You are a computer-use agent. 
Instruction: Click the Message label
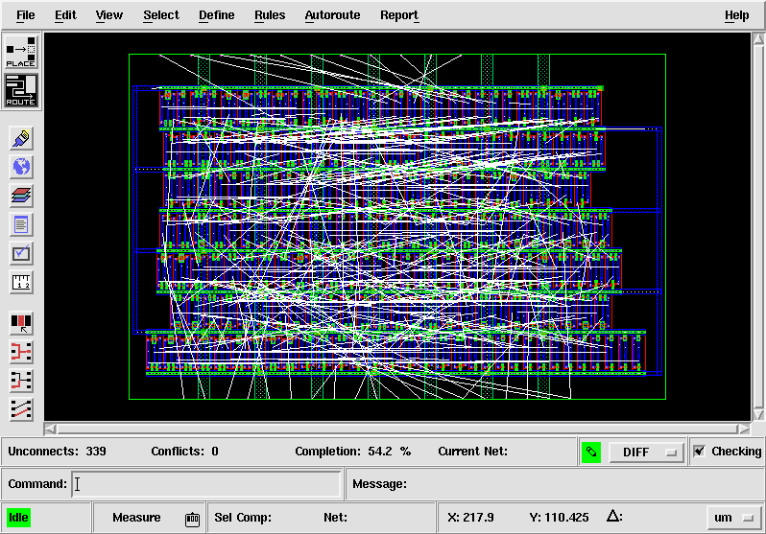(x=379, y=484)
